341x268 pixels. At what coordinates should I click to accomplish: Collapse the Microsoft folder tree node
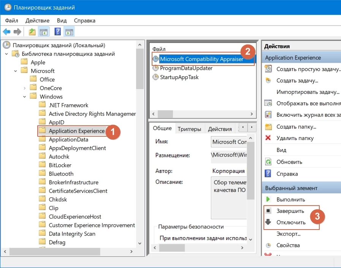16,71
